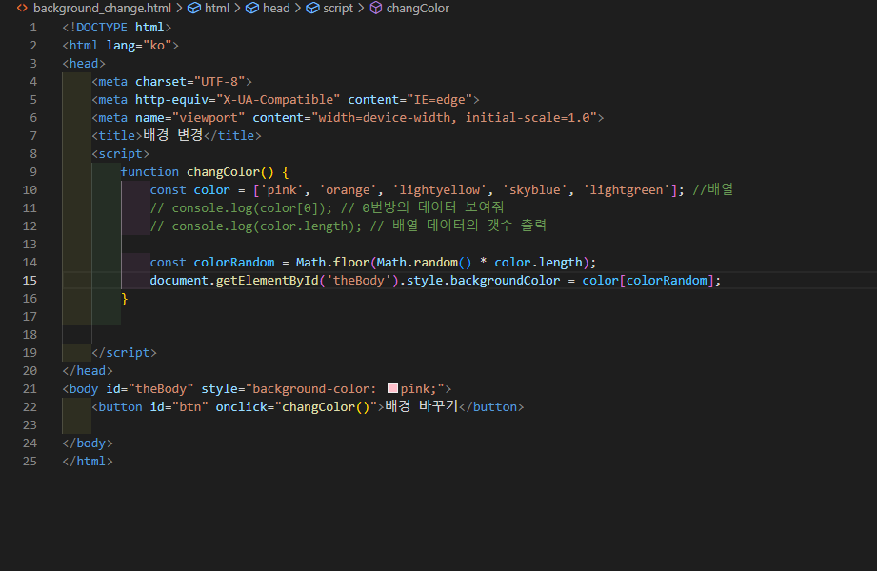Click the cube icon before html breadcrumb
The width and height of the screenshot is (877, 571).
click(194, 9)
